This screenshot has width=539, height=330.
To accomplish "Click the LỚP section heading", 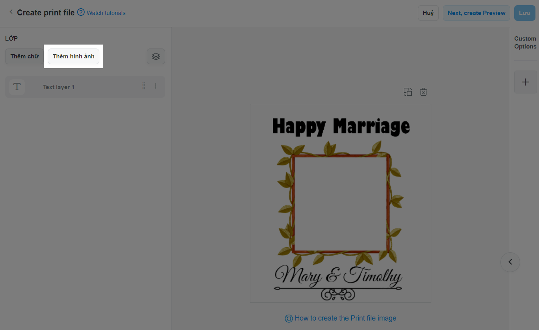I will [11, 38].
